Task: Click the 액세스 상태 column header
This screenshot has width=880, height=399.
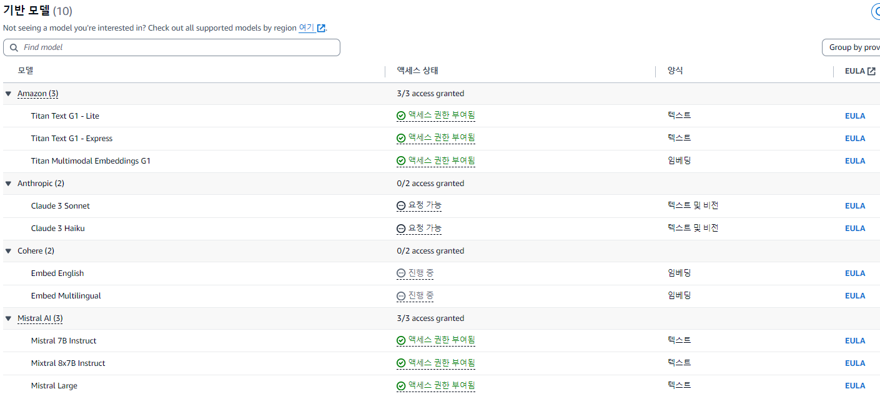Action: click(x=417, y=71)
